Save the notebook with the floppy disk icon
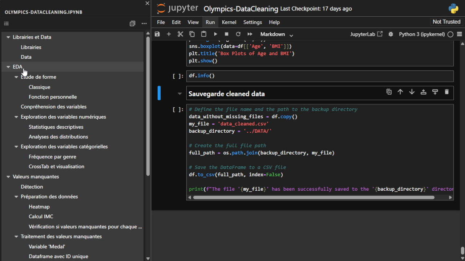Screen dimensions: 465x261 point(157,34)
